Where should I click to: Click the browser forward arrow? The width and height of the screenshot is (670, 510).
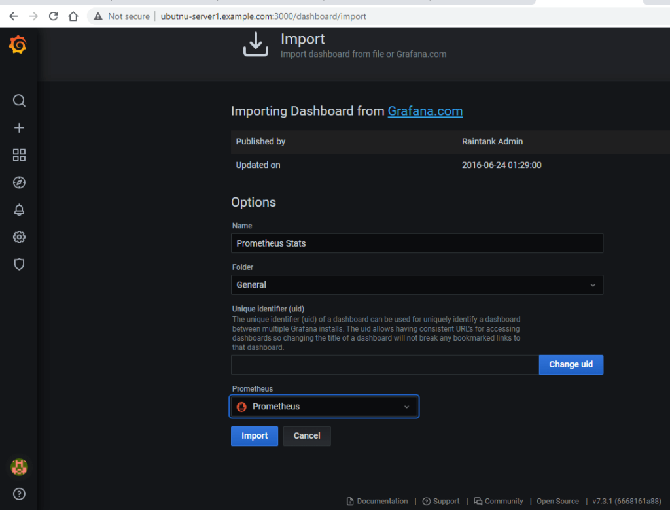click(x=33, y=16)
